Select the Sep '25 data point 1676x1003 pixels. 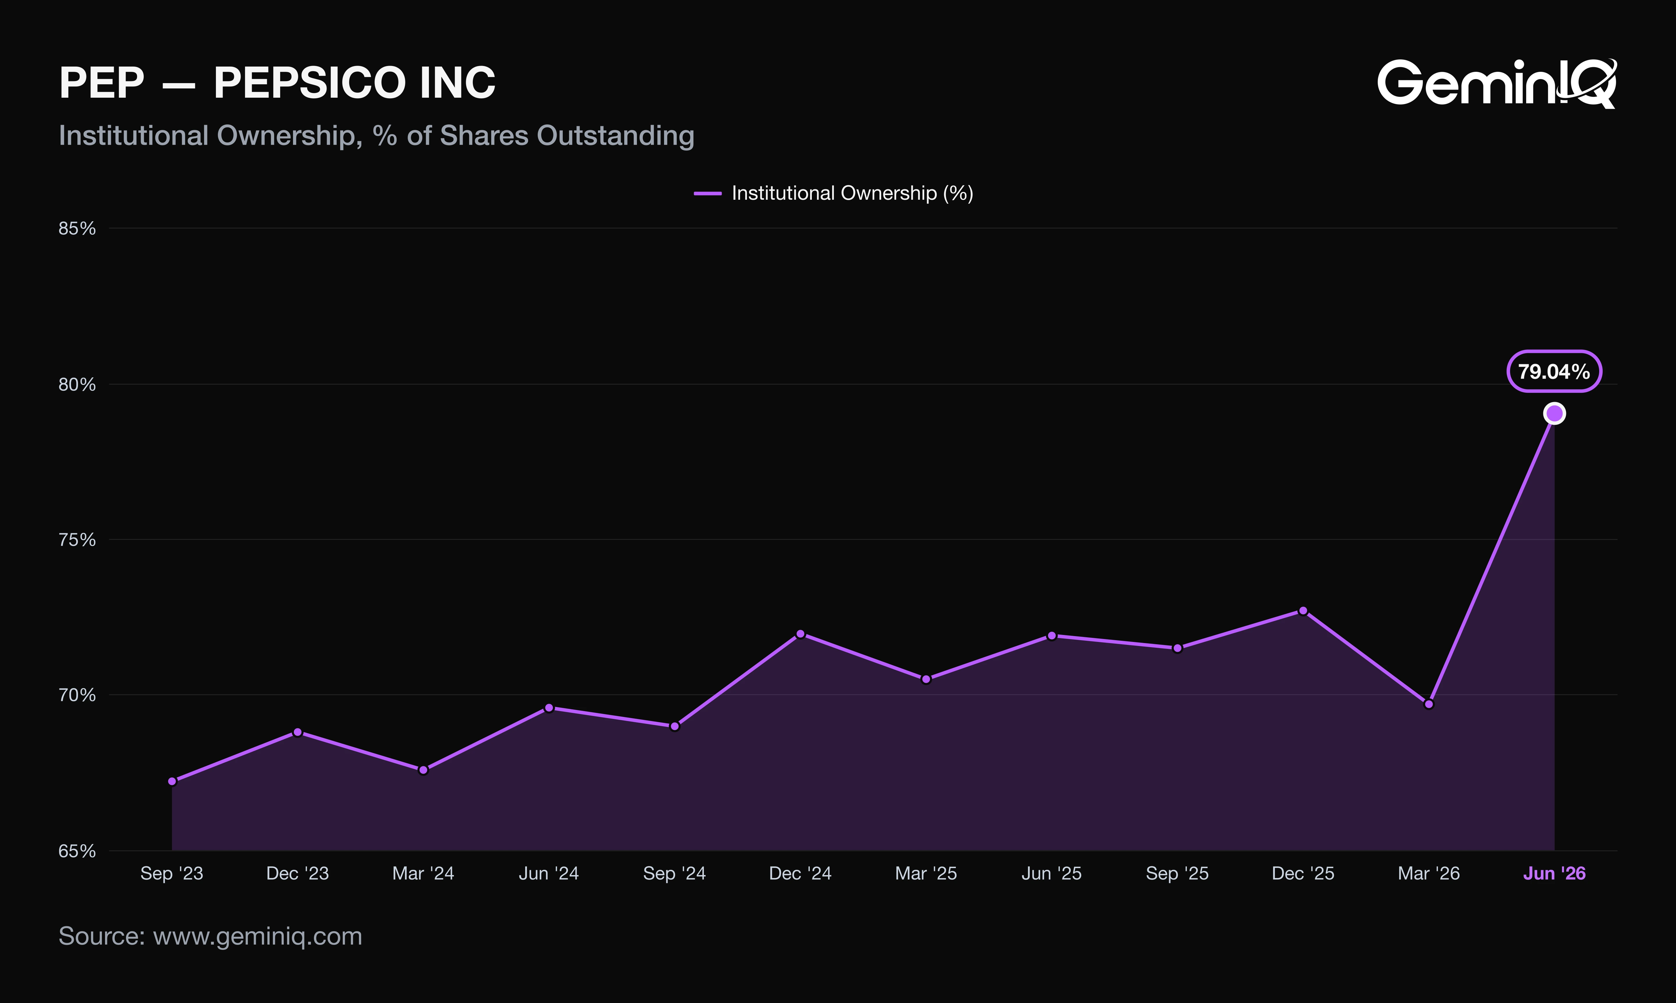1177,648
